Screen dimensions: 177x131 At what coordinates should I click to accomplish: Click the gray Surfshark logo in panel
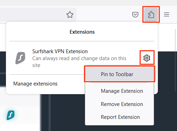(x=21, y=58)
